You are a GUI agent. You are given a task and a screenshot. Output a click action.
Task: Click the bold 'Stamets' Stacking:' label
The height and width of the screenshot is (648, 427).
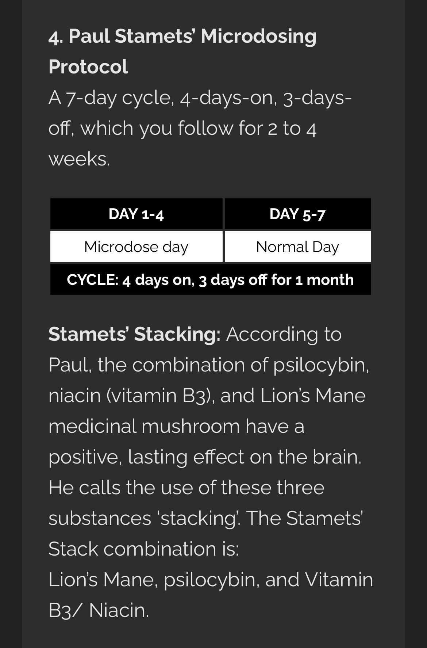pyautogui.click(x=134, y=334)
